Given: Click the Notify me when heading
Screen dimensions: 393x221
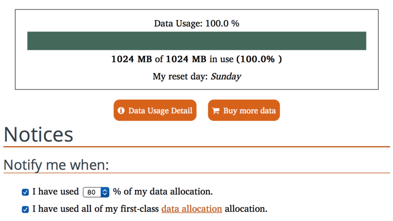Looking at the screenshot, I should click(56, 165).
